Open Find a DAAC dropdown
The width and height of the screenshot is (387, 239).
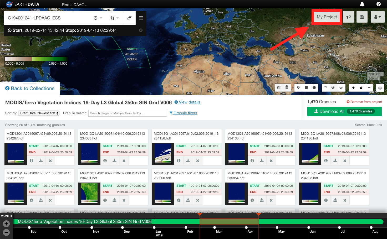74,4
